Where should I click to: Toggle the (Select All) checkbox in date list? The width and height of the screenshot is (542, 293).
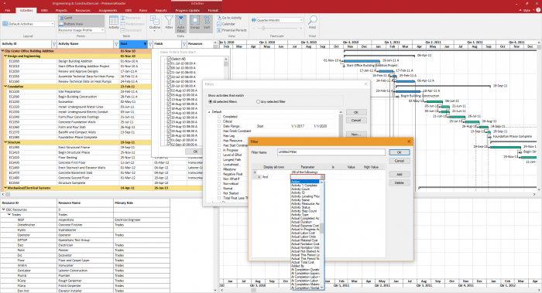[x=169, y=59]
